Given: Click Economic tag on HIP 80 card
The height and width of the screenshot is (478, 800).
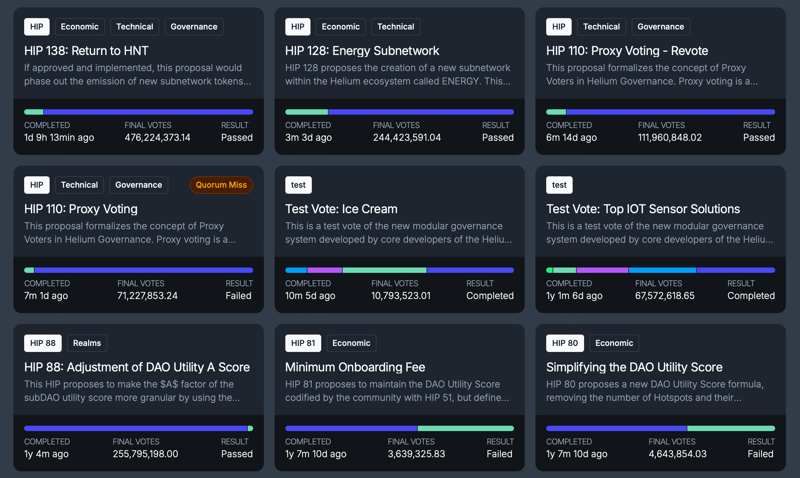Looking at the screenshot, I should coord(614,343).
